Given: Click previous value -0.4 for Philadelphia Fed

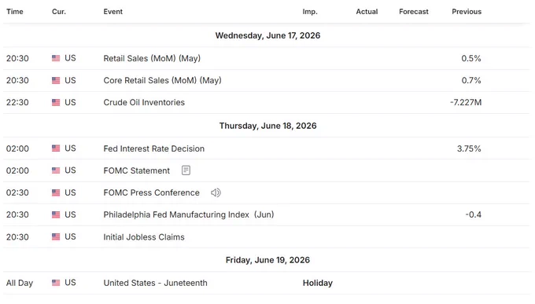Looking at the screenshot, I should [474, 214].
